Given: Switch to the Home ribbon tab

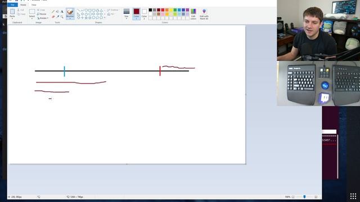Looking at the screenshot, I should [x=23, y=5].
